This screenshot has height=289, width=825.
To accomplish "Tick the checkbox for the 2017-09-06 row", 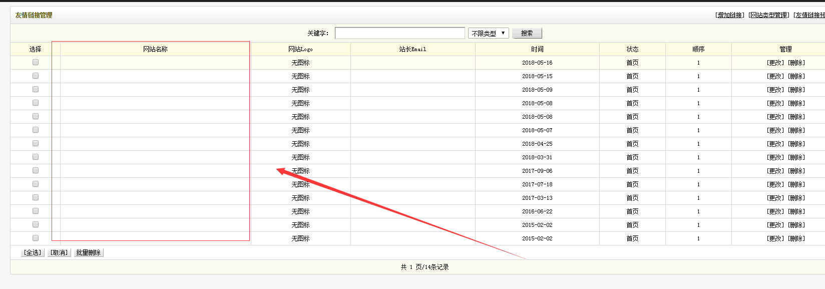I will (x=36, y=171).
